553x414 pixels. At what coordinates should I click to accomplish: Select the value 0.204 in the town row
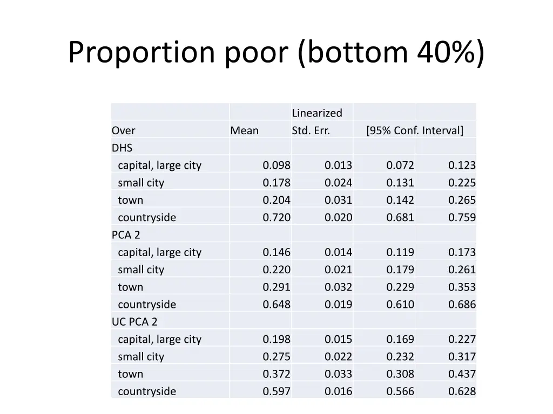pyautogui.click(x=276, y=200)
